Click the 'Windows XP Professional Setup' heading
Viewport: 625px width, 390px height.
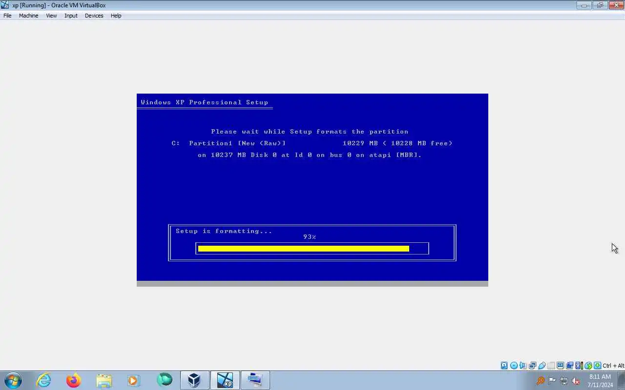click(x=204, y=102)
